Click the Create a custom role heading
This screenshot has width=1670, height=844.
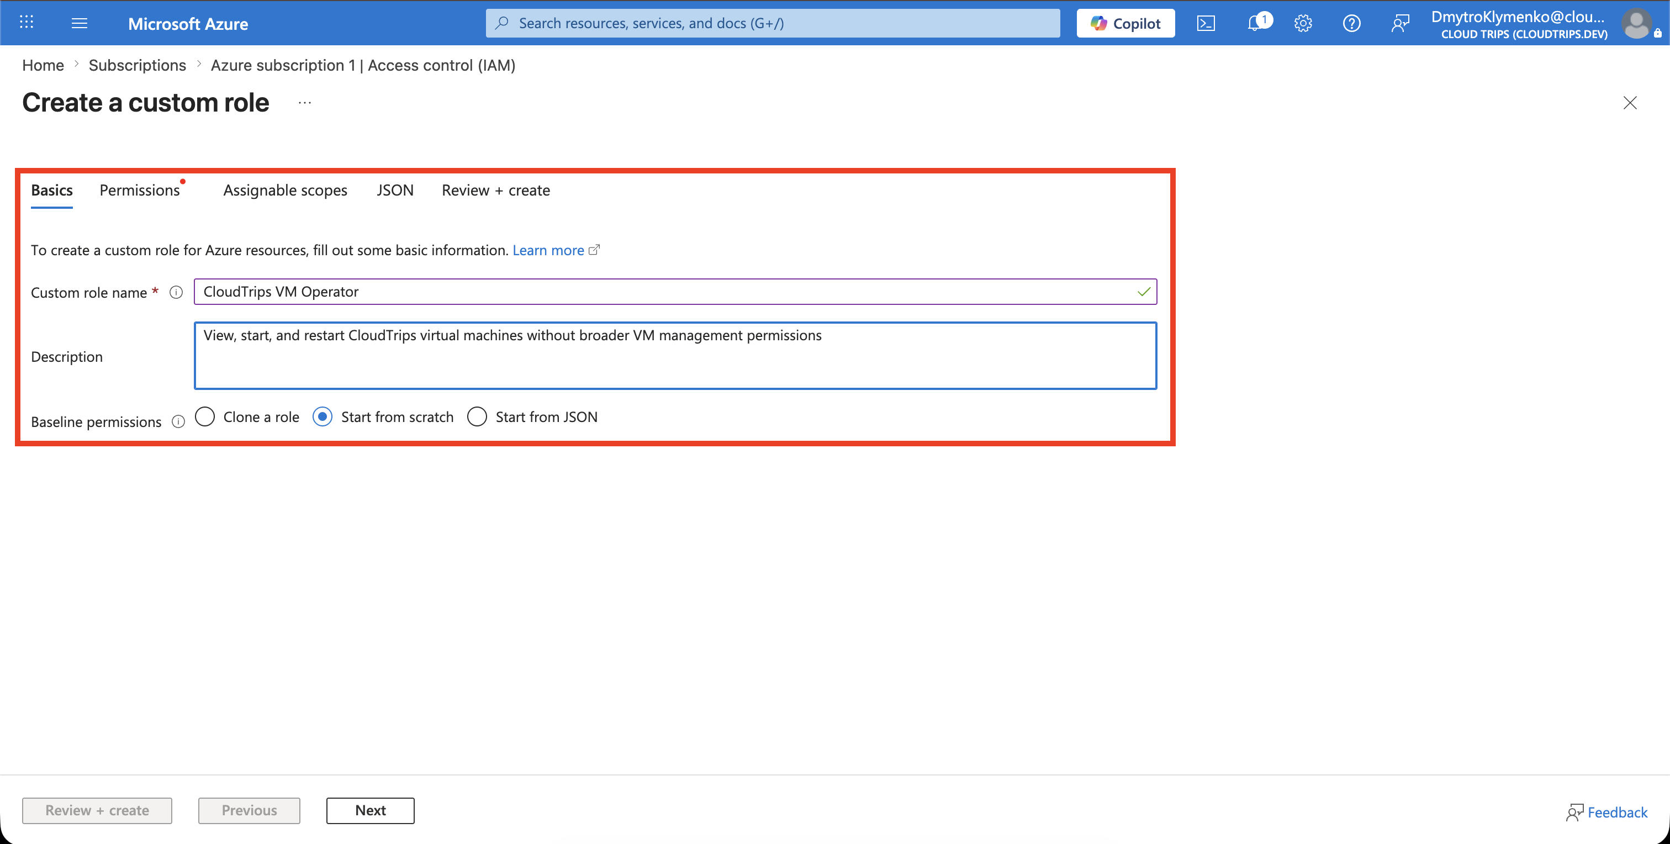pyautogui.click(x=145, y=102)
